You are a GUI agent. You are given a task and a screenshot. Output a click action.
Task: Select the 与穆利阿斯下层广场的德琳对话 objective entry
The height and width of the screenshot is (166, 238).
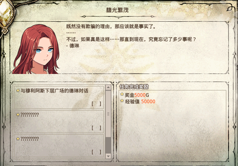click(x=59, y=97)
